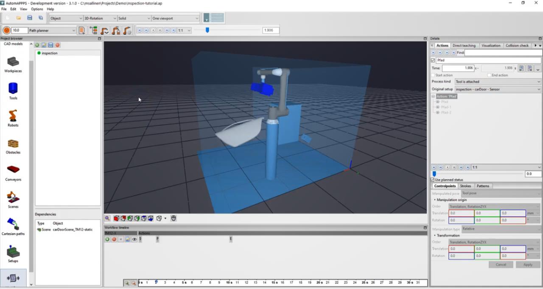Select the Obstacles category icon
Image resolution: width=543 pixels, height=289 pixels.
13,144
